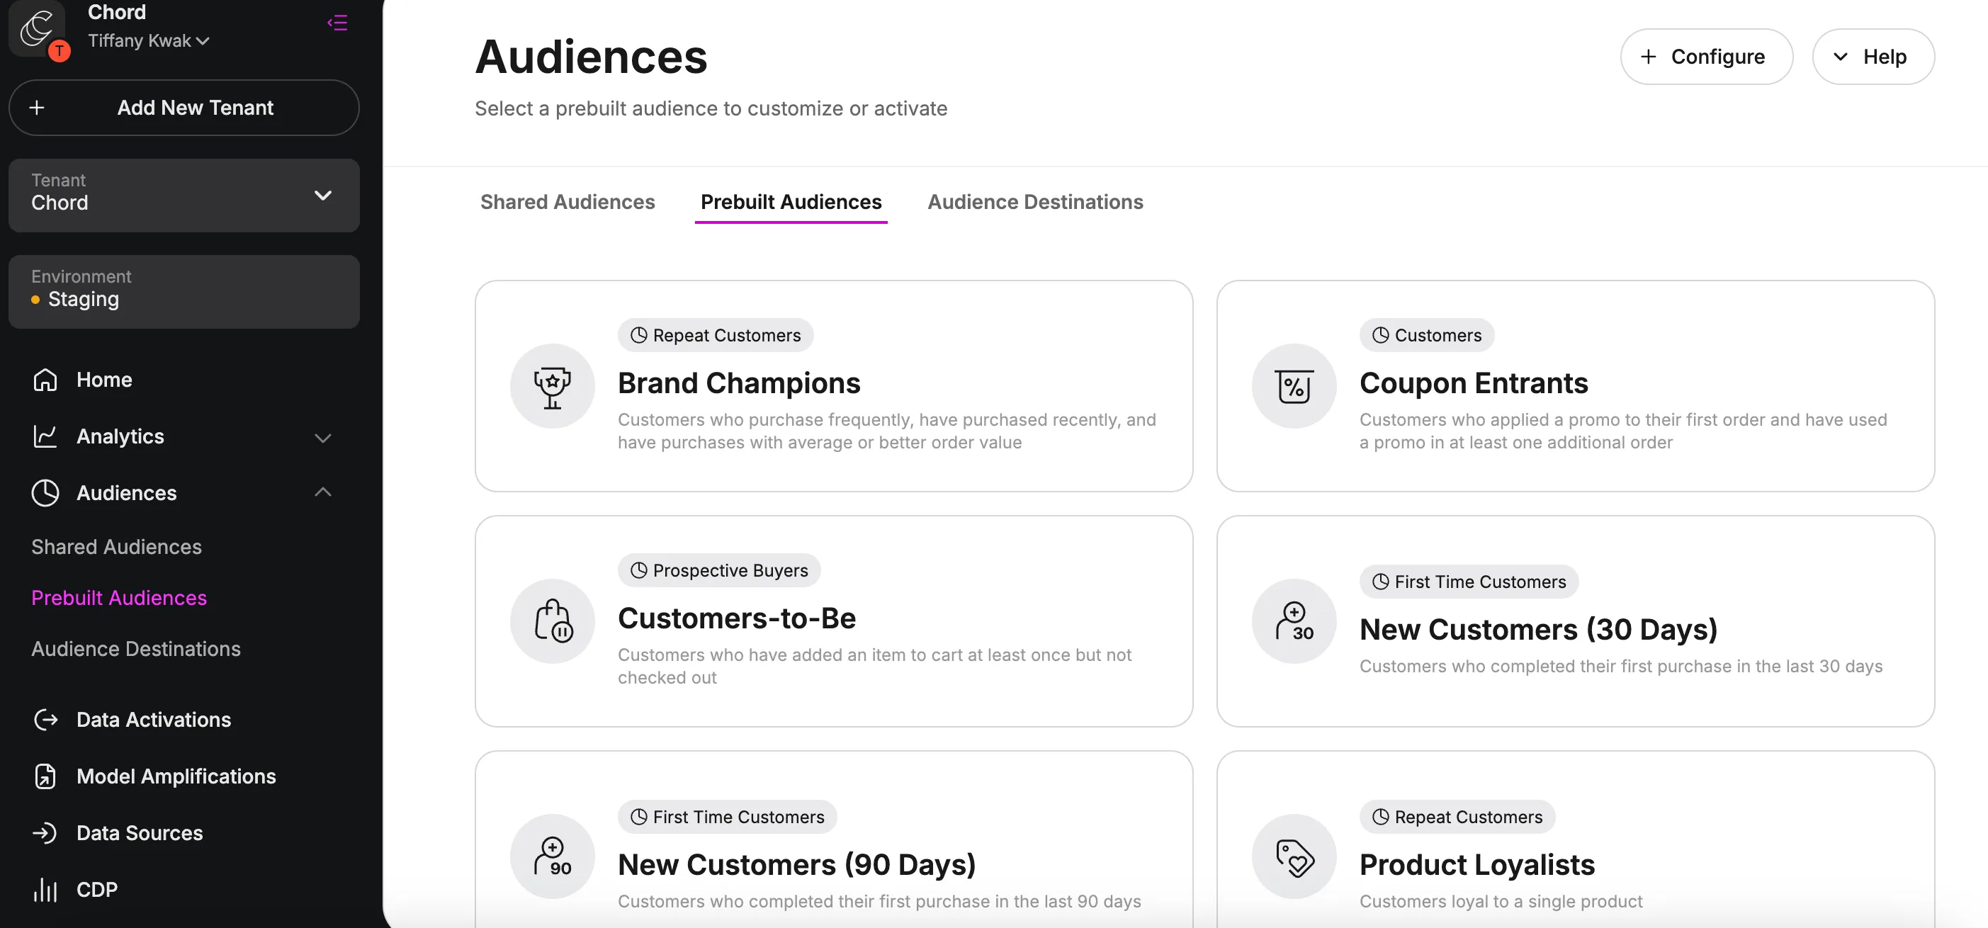Click the Environment Staging selector
Screen dimensions: 1988x928
point(183,292)
